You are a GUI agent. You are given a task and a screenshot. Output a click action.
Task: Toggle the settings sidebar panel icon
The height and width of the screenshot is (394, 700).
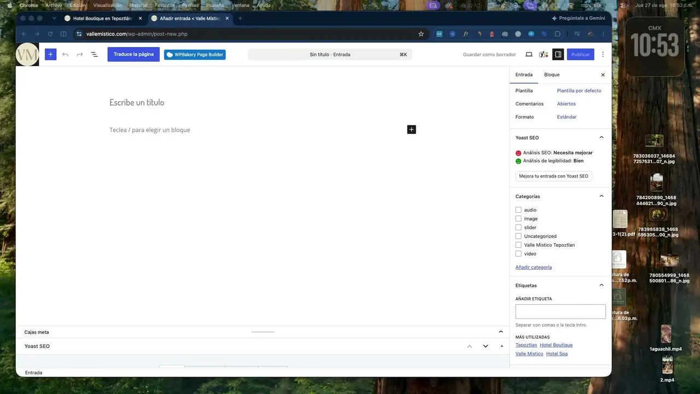click(558, 54)
